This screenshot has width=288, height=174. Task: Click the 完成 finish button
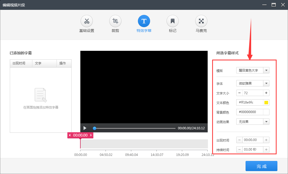pos(261,166)
